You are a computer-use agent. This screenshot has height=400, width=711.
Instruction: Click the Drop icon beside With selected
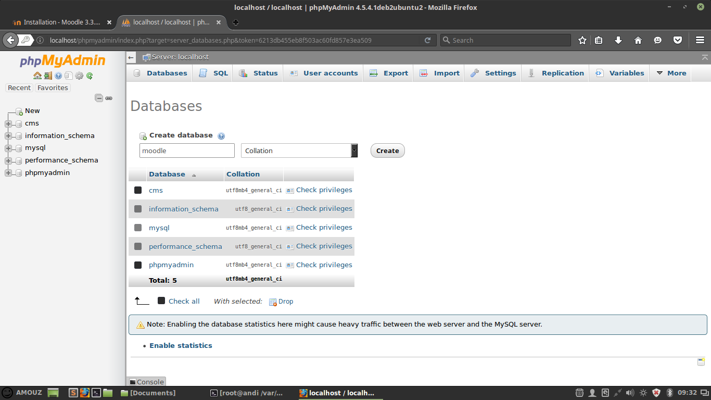coord(273,302)
